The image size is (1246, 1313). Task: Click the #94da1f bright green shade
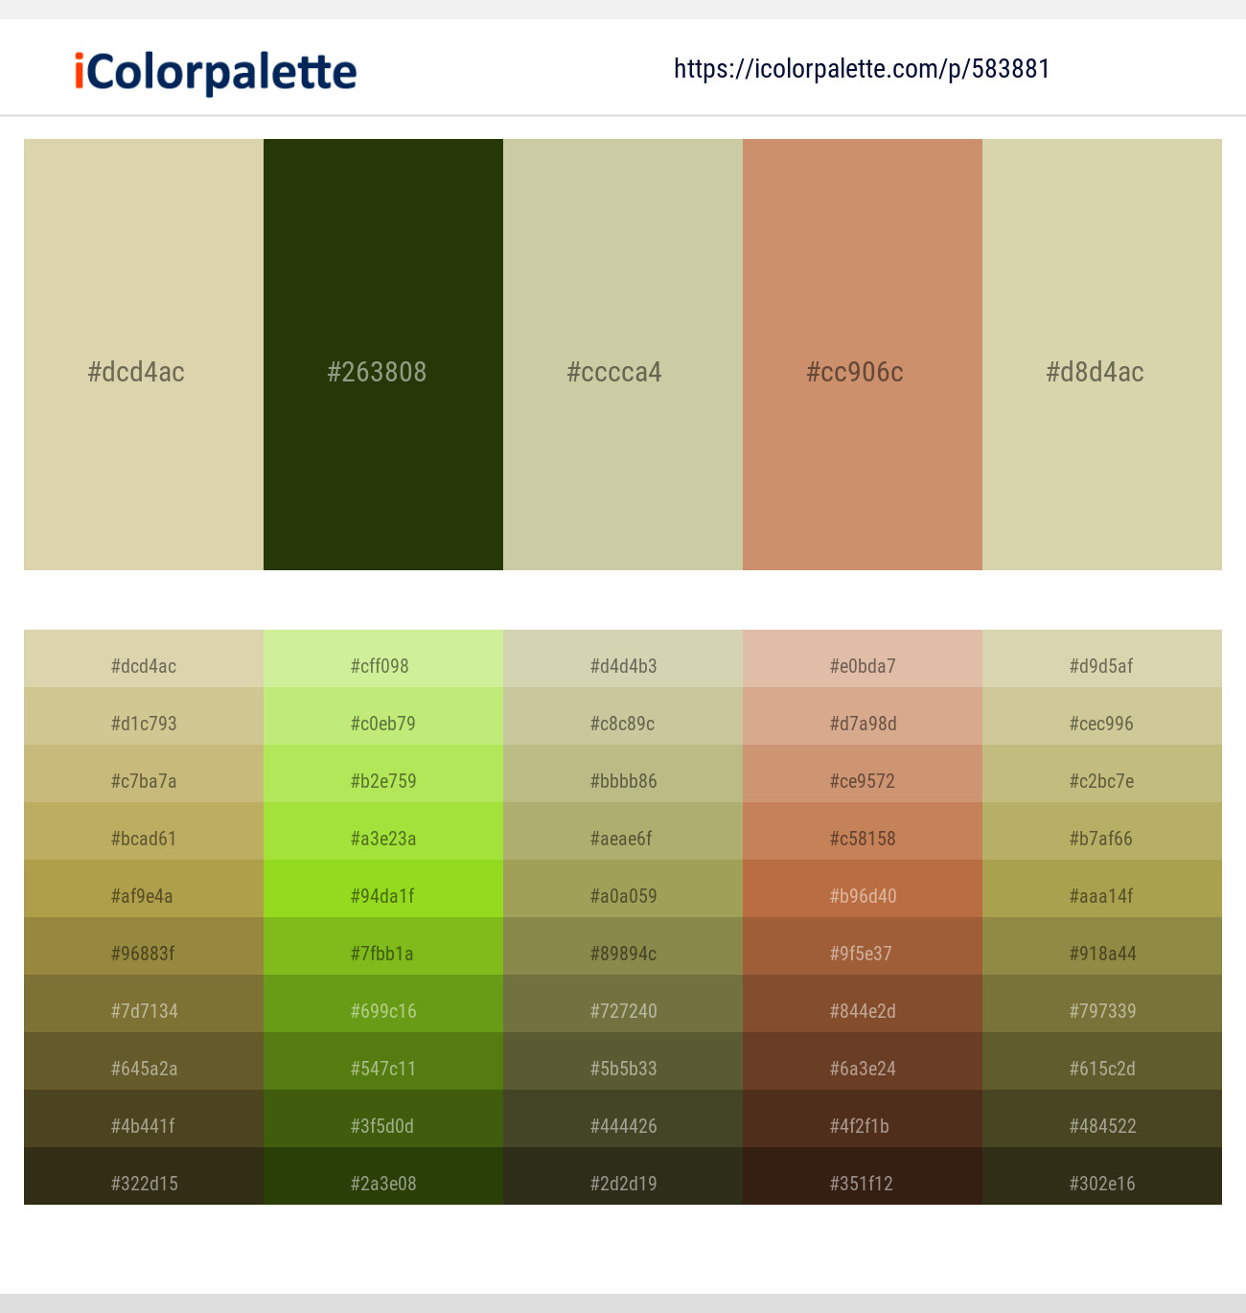click(x=381, y=895)
